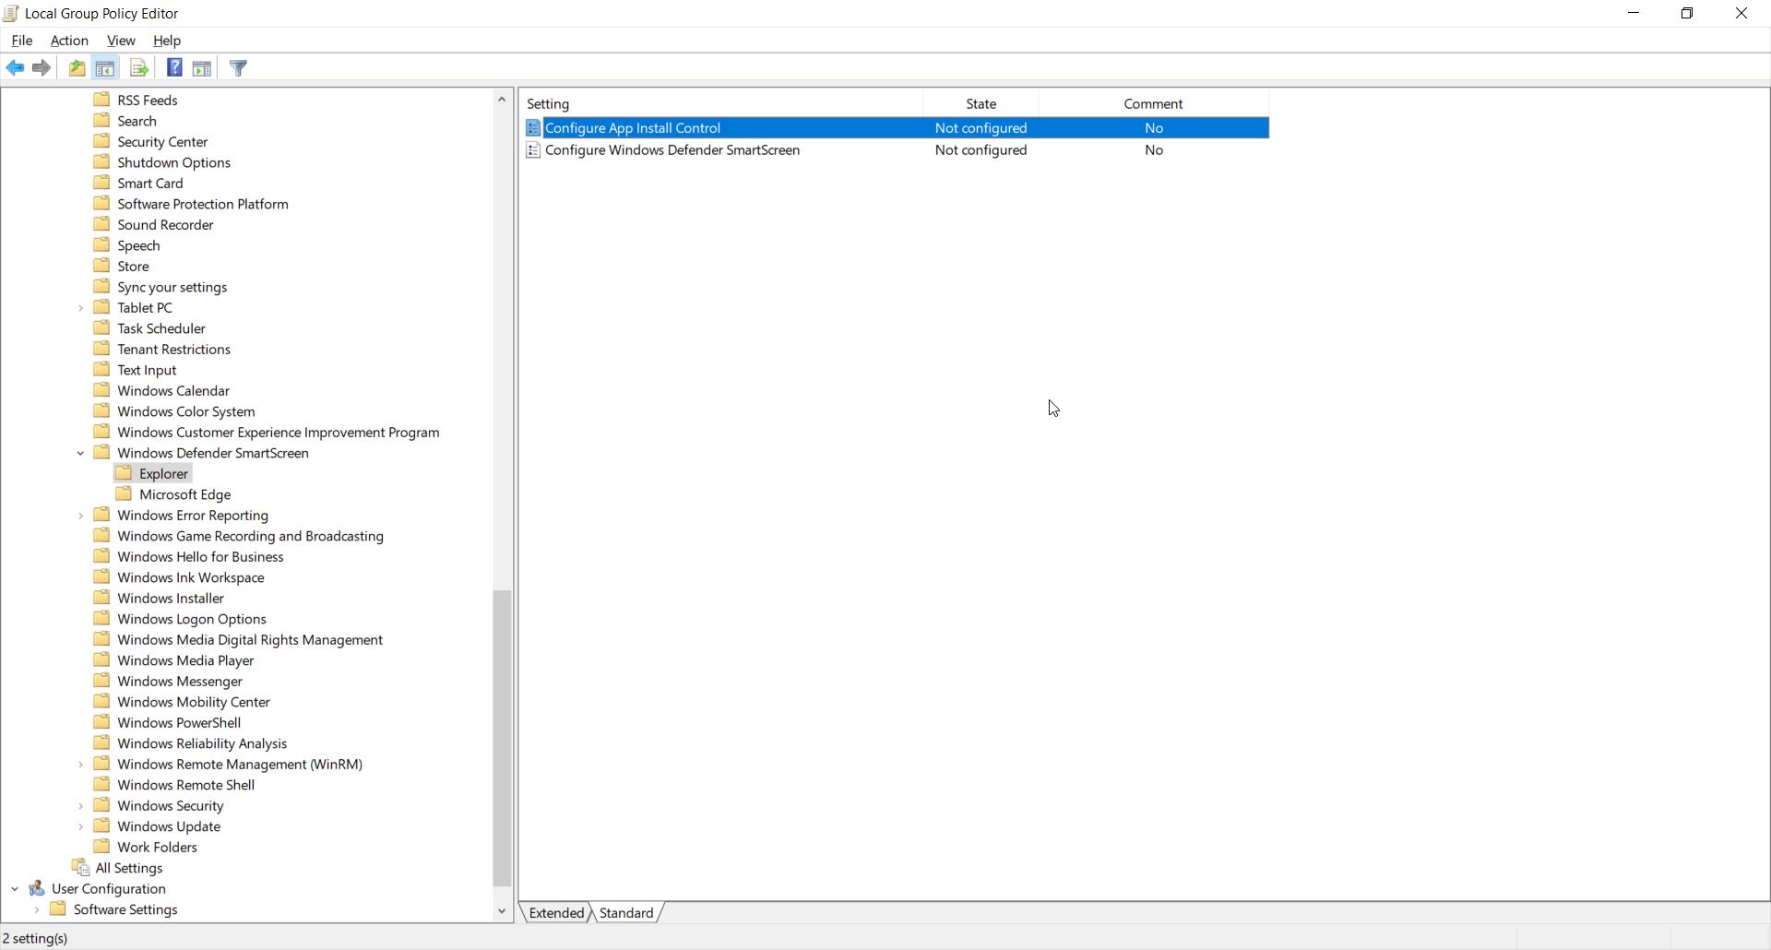Image resolution: width=1771 pixels, height=950 pixels.
Task: Click the All Settings node icon
Action: click(81, 868)
